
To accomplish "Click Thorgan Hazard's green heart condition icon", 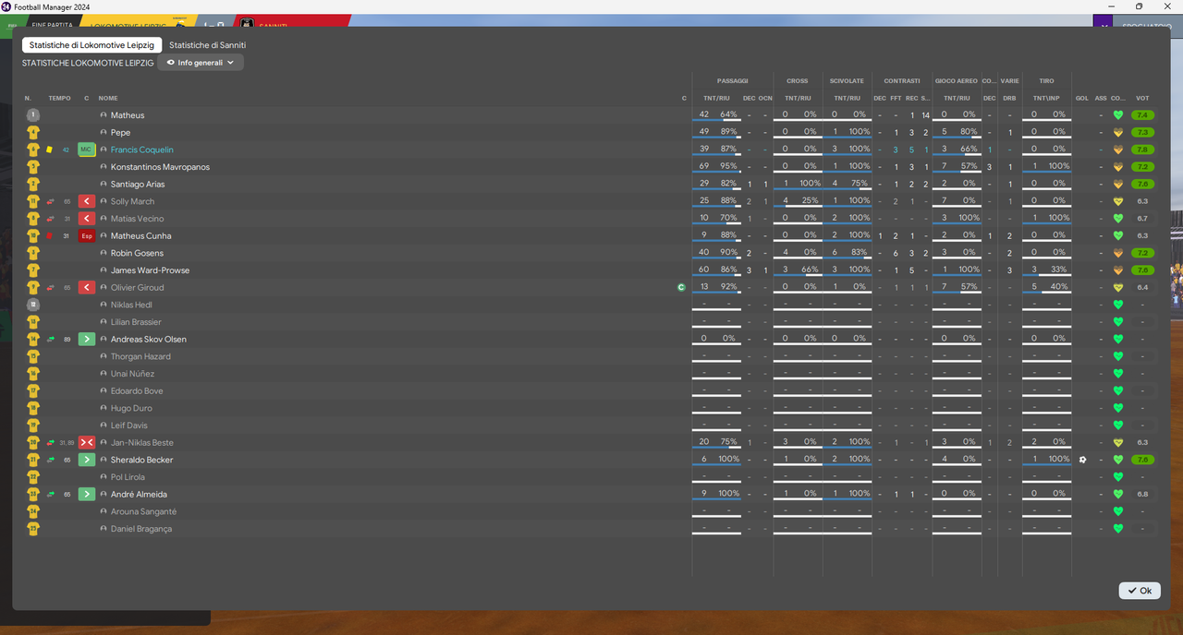I will click(x=1118, y=356).
